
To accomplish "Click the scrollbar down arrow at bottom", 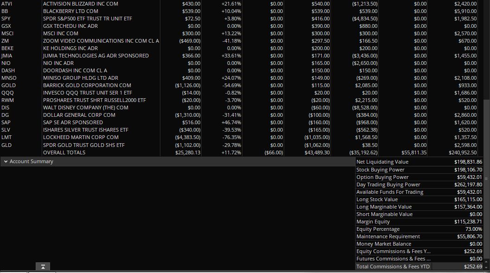I will coord(486,267).
